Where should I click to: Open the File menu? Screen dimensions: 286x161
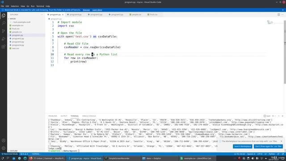(x=2, y=6)
